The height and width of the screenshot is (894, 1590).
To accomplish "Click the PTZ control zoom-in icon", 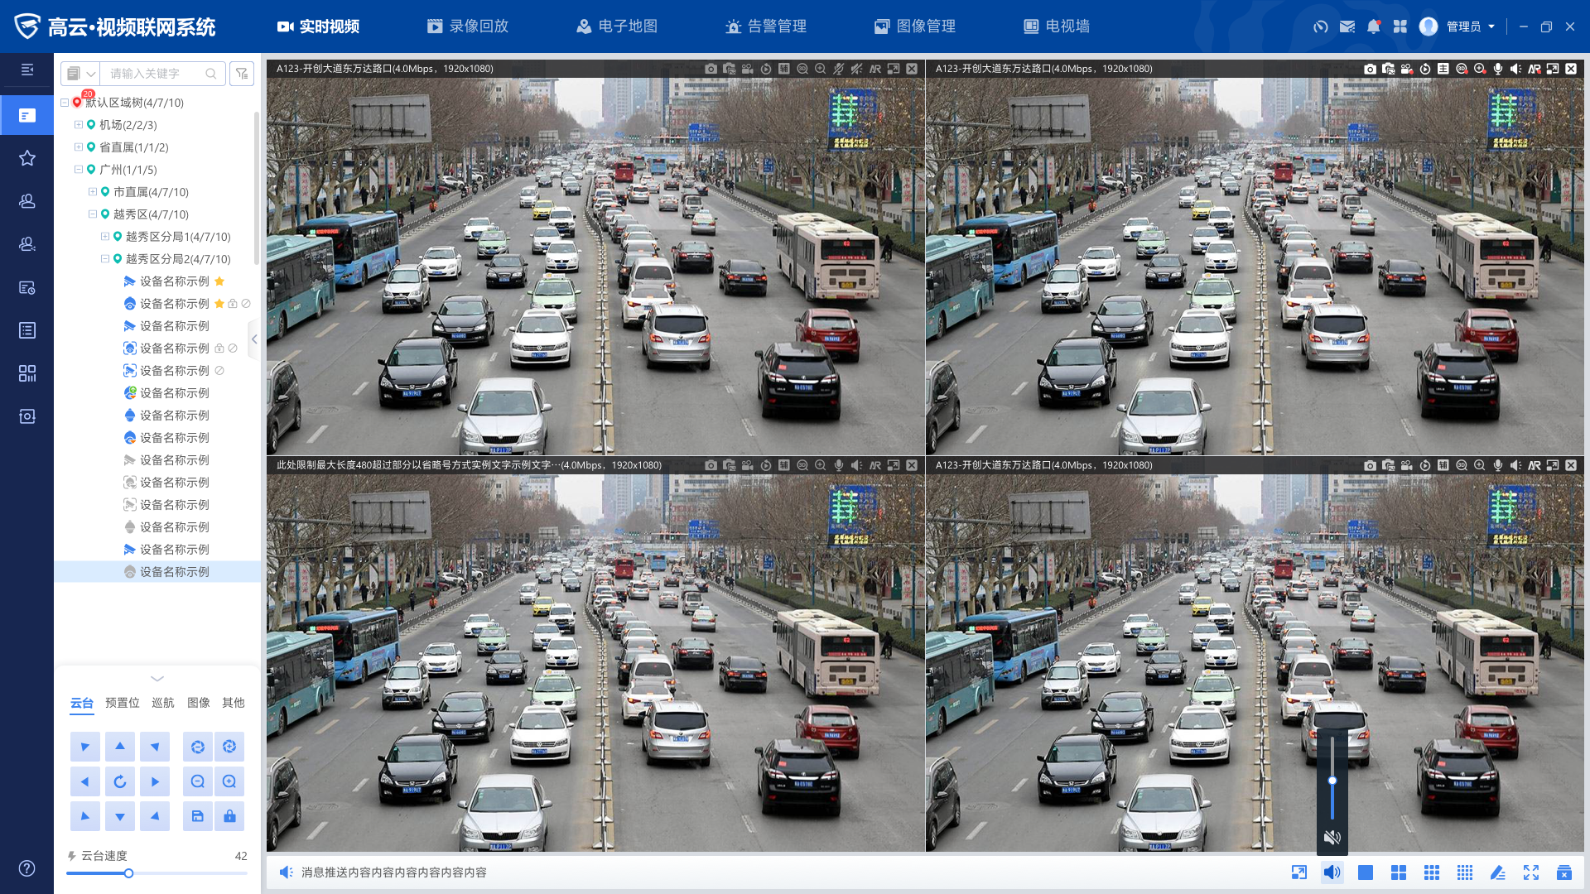I will (x=229, y=781).
